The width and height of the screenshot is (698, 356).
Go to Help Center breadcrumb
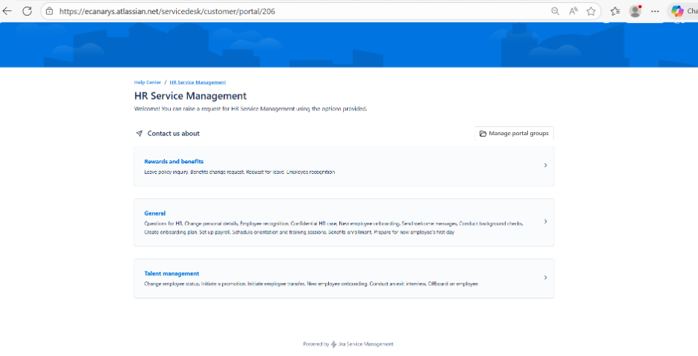click(148, 82)
